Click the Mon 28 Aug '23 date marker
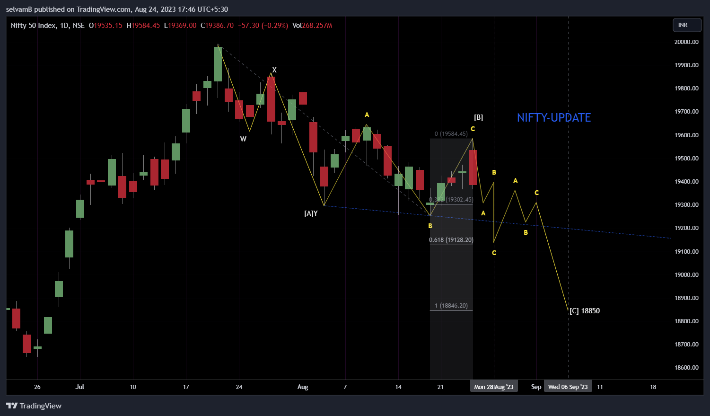The width and height of the screenshot is (710, 416). 494,387
